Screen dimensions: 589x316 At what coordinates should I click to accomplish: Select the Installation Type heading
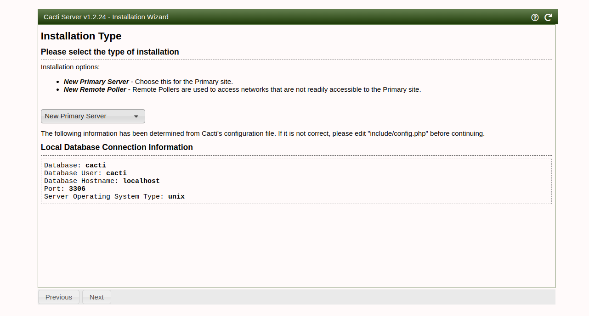click(x=81, y=36)
